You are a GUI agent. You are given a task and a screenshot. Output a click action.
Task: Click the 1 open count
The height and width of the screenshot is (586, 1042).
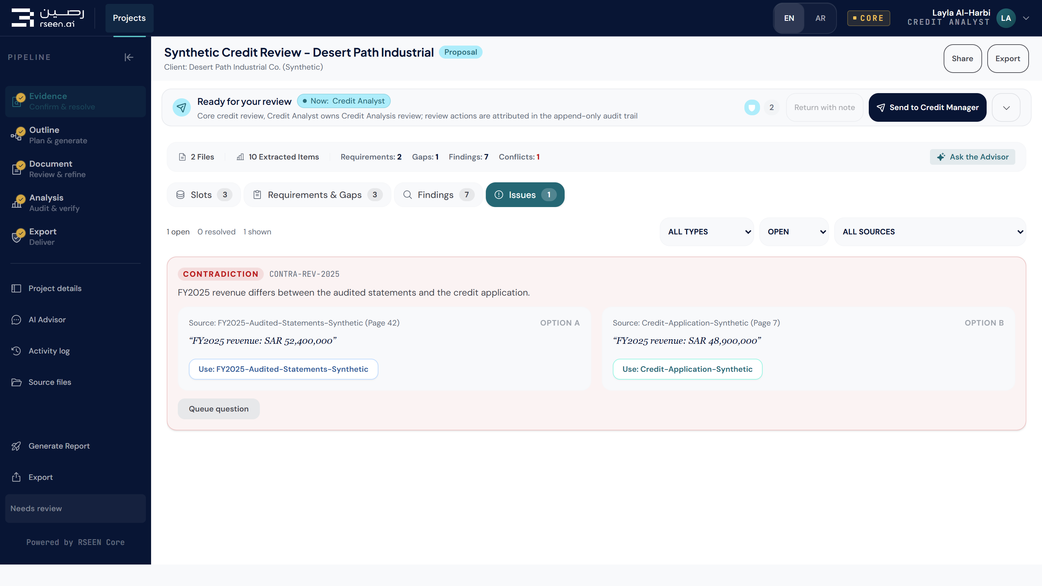178,232
